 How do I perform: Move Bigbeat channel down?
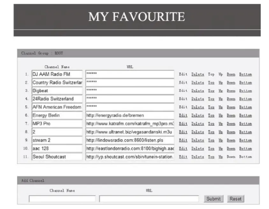point(231,91)
